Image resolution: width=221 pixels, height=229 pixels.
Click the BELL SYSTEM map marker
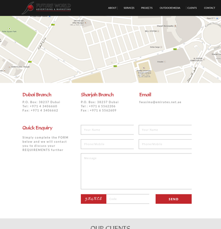pyautogui.click(x=158, y=31)
